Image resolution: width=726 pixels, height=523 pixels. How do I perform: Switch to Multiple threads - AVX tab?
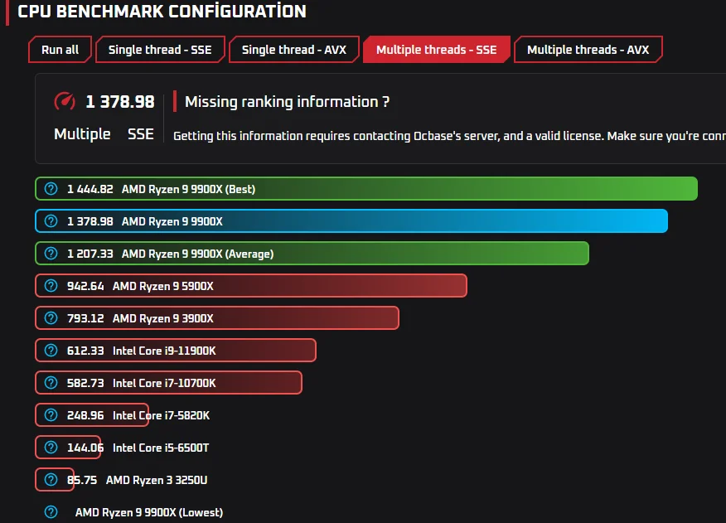point(588,50)
